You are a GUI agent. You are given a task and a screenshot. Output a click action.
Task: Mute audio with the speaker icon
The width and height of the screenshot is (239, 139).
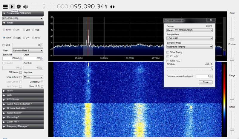tap(26, 7)
